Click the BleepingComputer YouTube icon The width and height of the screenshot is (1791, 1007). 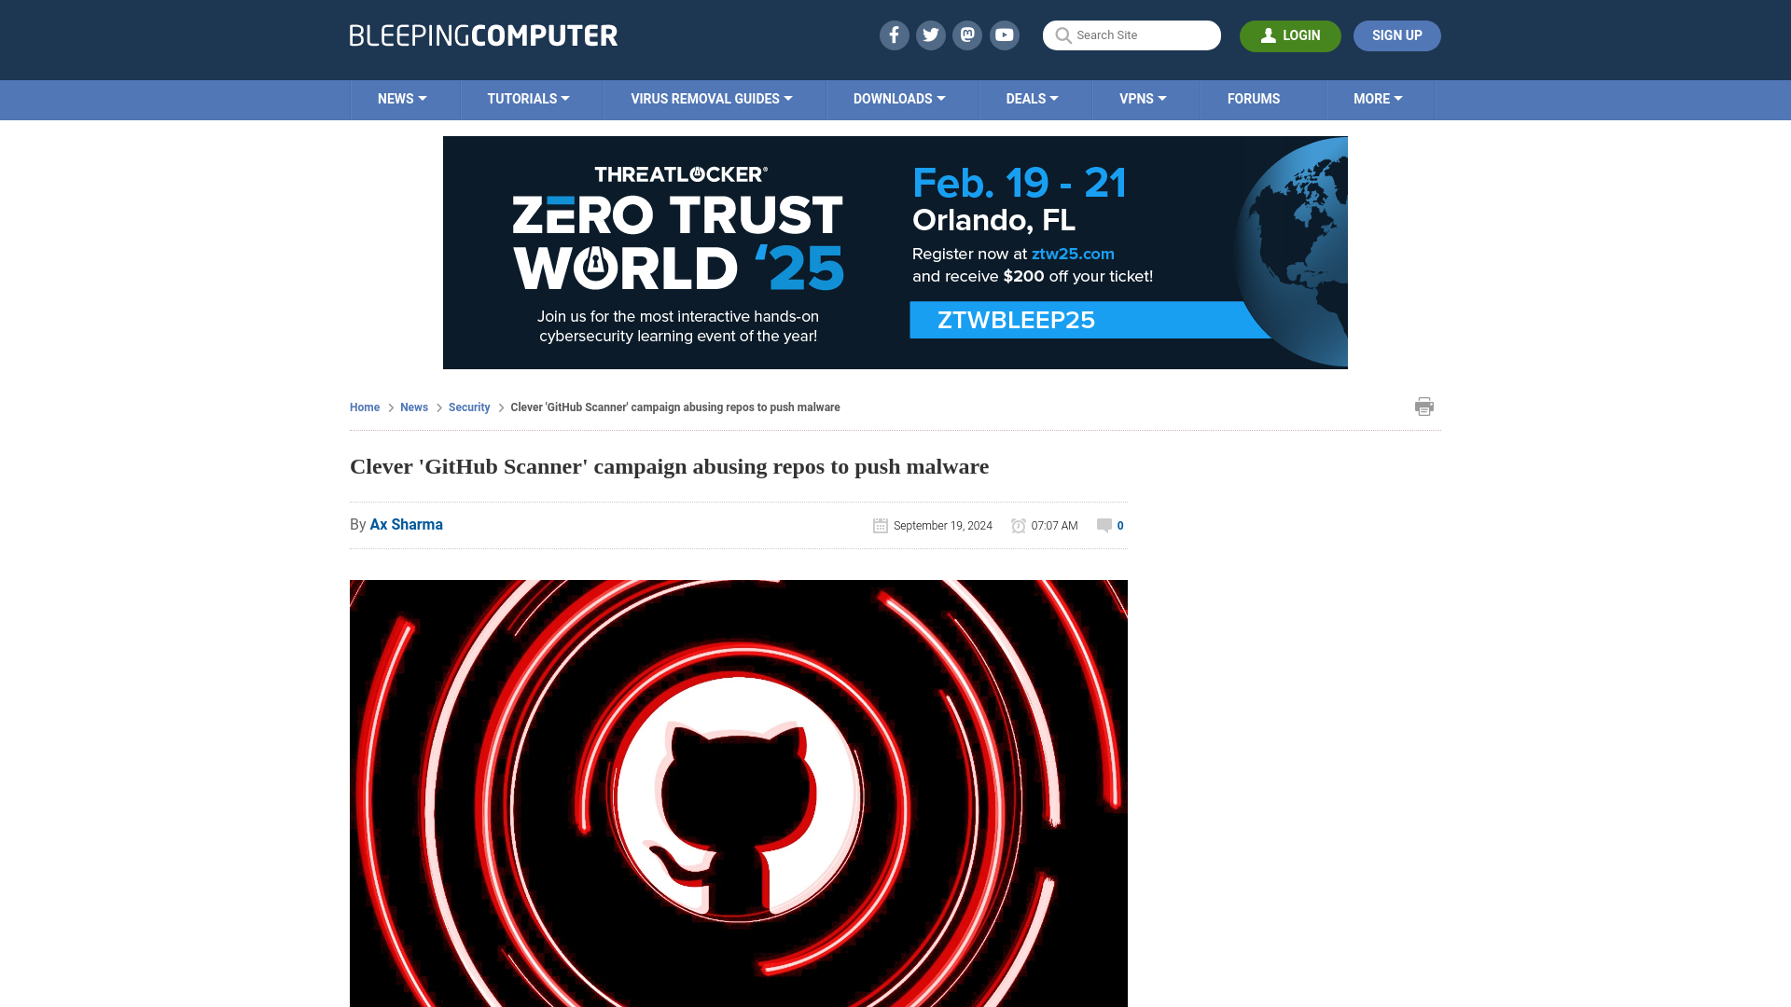click(x=1005, y=34)
